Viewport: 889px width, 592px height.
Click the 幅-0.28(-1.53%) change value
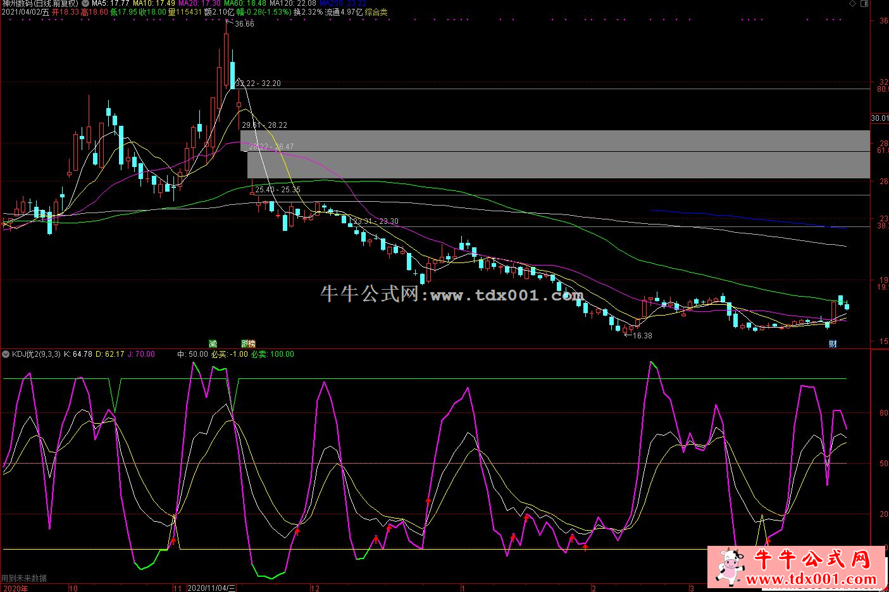(x=264, y=12)
